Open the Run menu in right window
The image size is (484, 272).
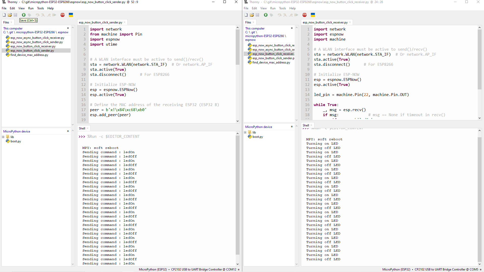pos(272,8)
